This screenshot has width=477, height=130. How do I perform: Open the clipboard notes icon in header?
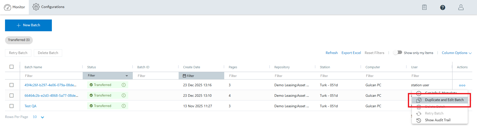(x=424, y=7)
